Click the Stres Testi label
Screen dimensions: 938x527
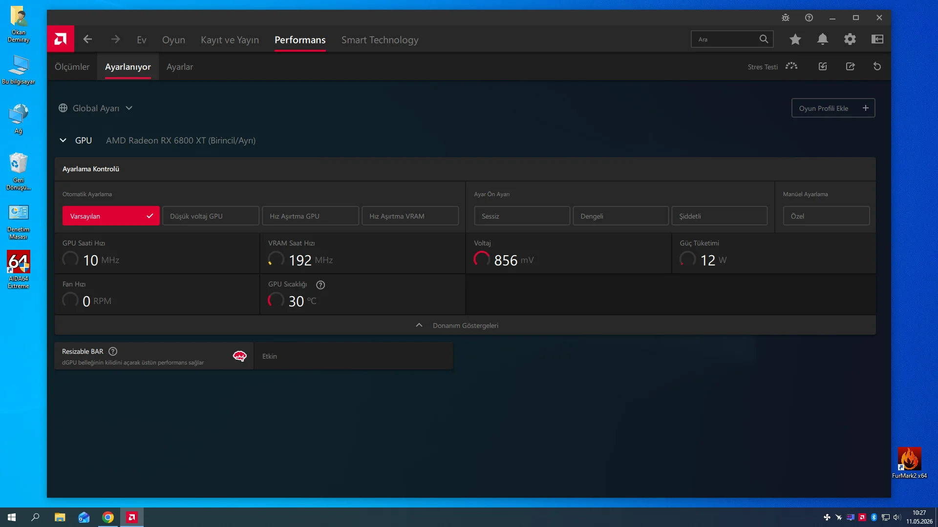click(763, 67)
